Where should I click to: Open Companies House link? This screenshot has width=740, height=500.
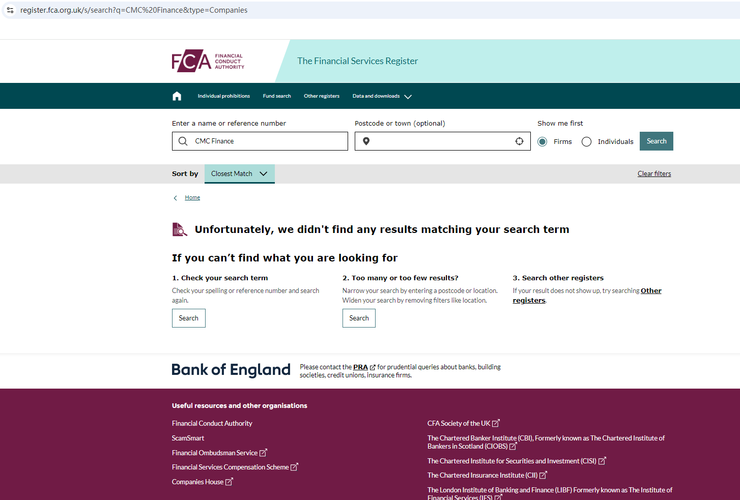pyautogui.click(x=202, y=482)
